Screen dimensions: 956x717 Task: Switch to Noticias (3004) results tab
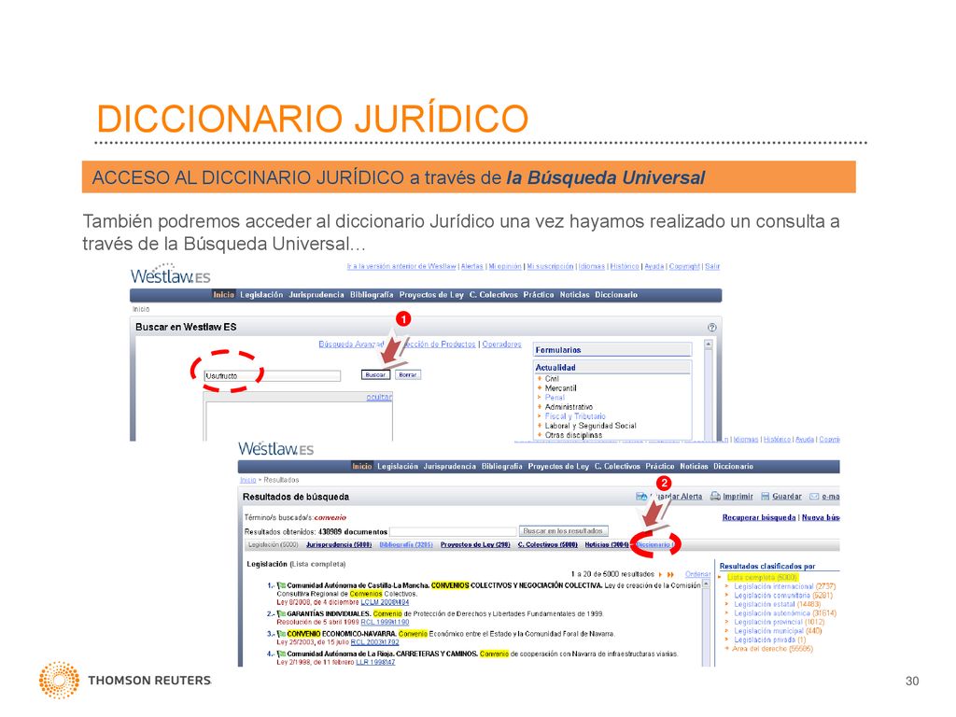click(x=607, y=544)
